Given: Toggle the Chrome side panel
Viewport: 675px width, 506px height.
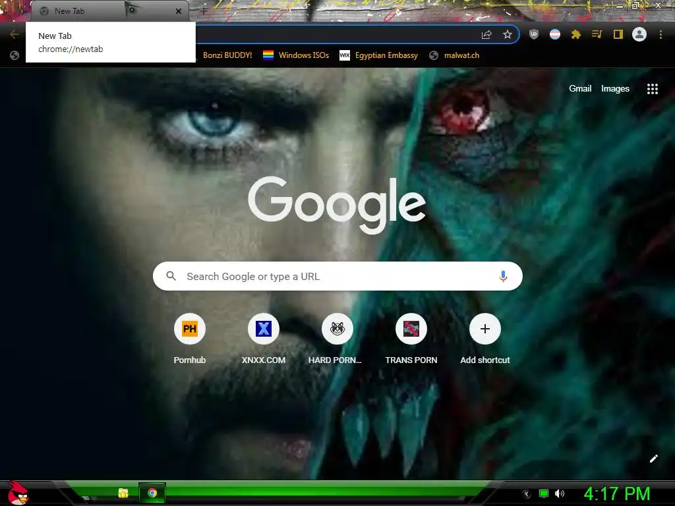Looking at the screenshot, I should click(x=618, y=34).
